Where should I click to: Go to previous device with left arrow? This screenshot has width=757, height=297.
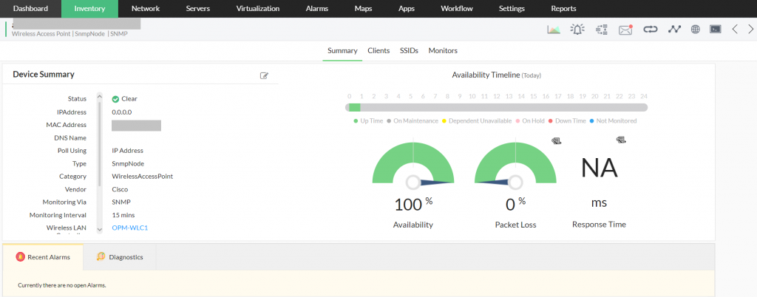pyautogui.click(x=735, y=30)
